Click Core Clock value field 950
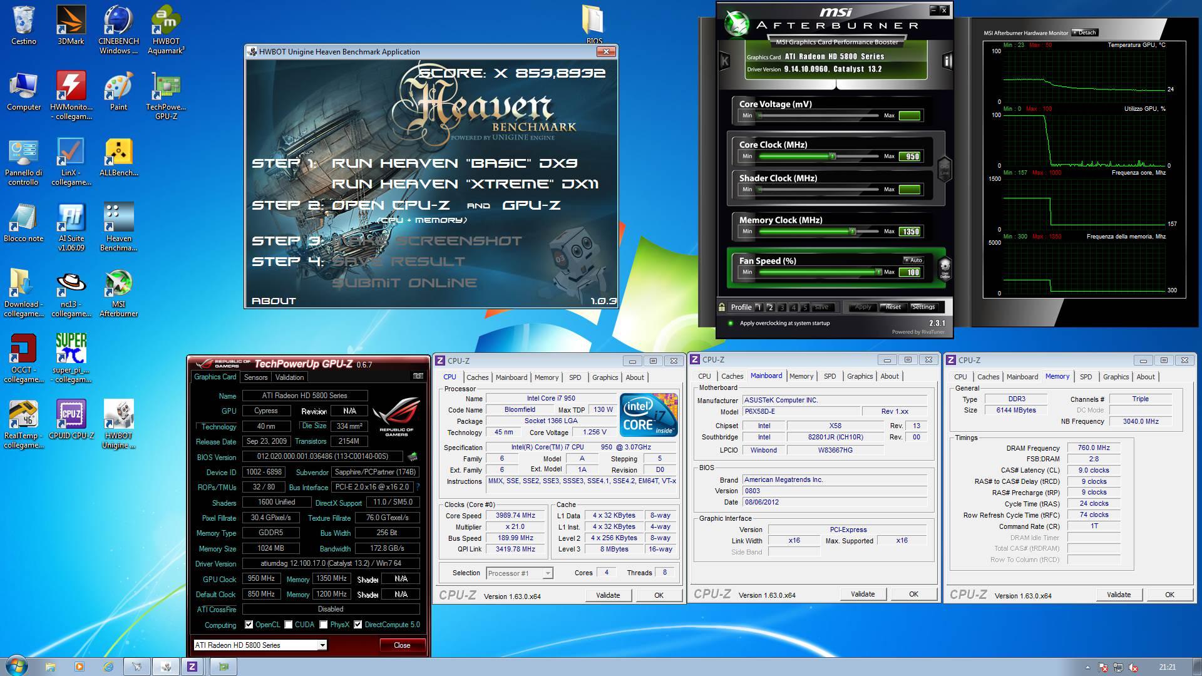The width and height of the screenshot is (1202, 676). [x=910, y=156]
